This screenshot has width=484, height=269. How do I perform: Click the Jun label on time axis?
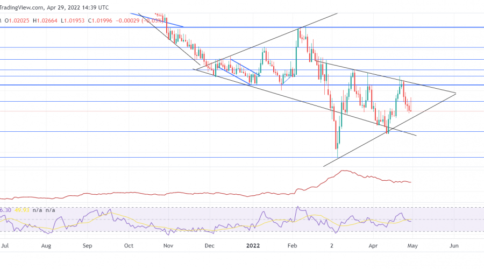click(x=454, y=246)
